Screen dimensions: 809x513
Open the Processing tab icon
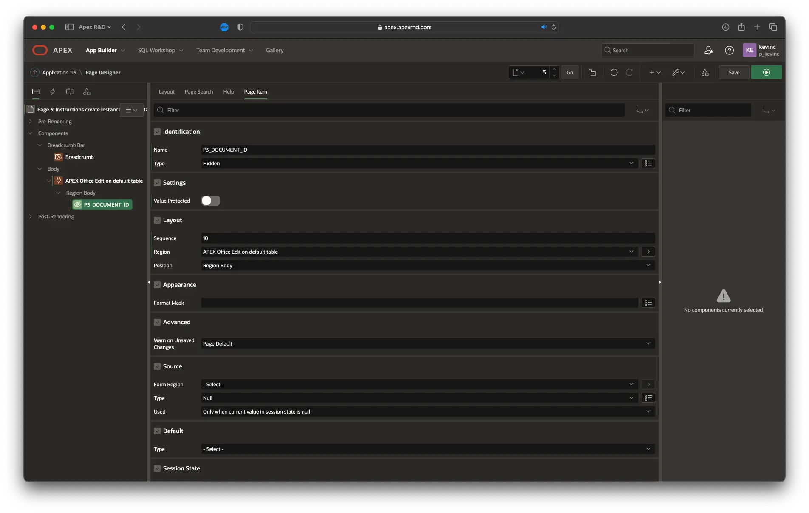[x=70, y=91]
